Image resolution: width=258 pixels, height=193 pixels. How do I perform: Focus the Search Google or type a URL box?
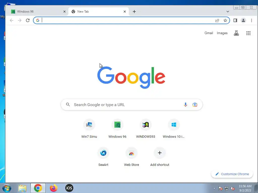click(132, 105)
